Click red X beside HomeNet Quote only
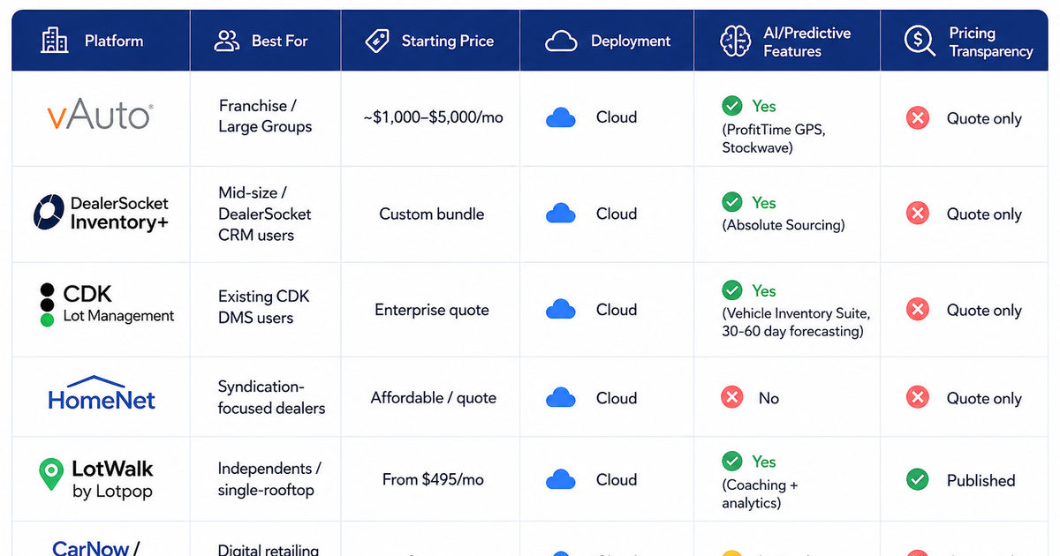This screenshot has width=1060, height=556. pos(918,398)
